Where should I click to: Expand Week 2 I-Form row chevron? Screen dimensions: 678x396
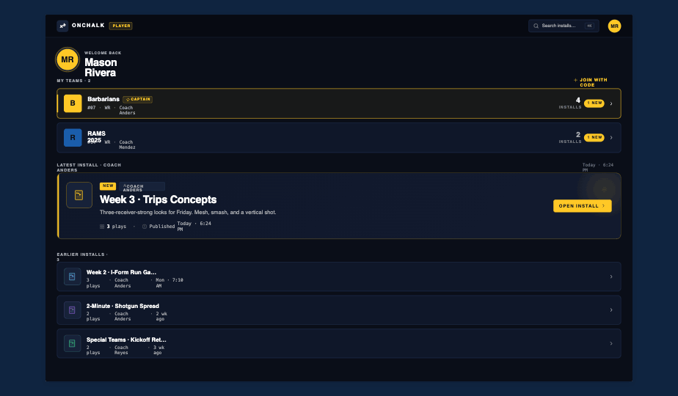(x=611, y=276)
